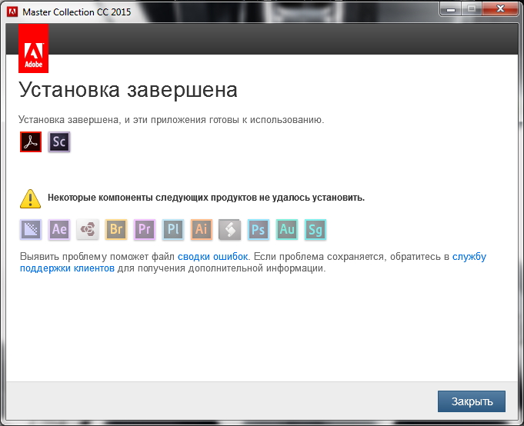The height and width of the screenshot is (426, 524).
Task: Click the Adobe Bridge (Br) icon
Action: click(116, 229)
